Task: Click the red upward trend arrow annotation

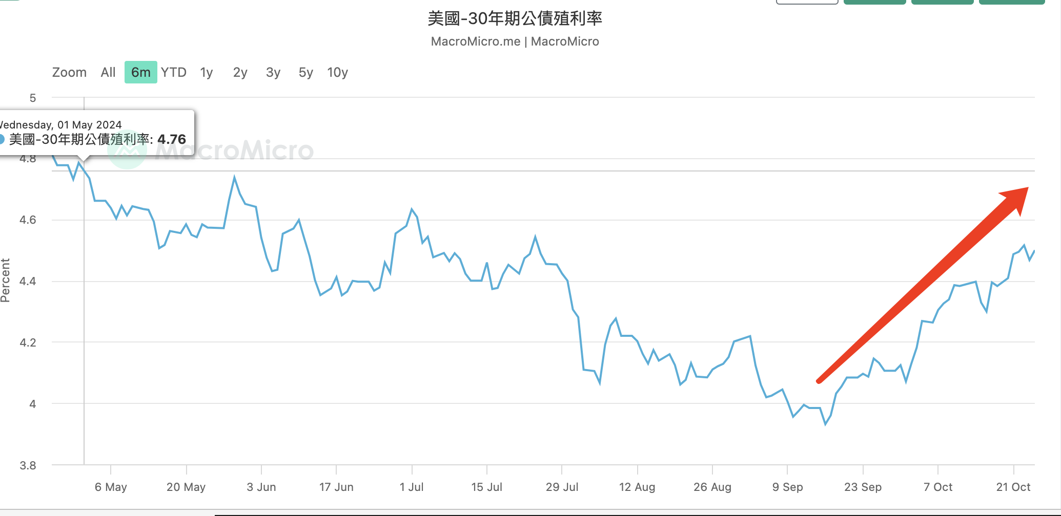Action: coord(923,284)
